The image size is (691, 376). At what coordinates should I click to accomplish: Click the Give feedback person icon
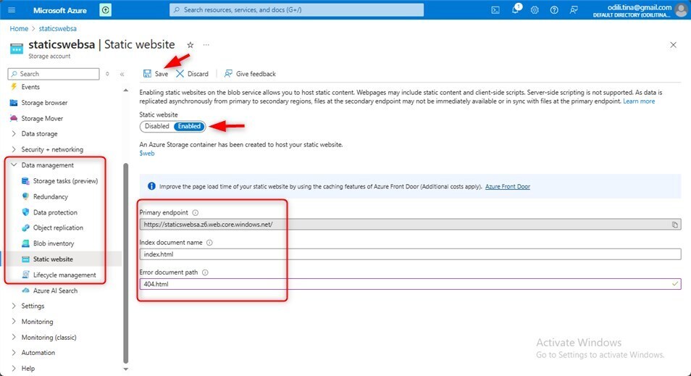[x=228, y=74]
